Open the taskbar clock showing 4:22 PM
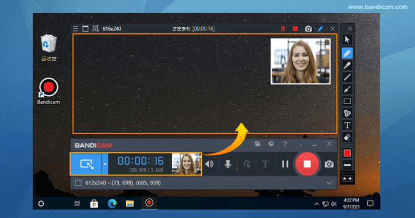Screen dimensions: 415x218 coord(351,203)
